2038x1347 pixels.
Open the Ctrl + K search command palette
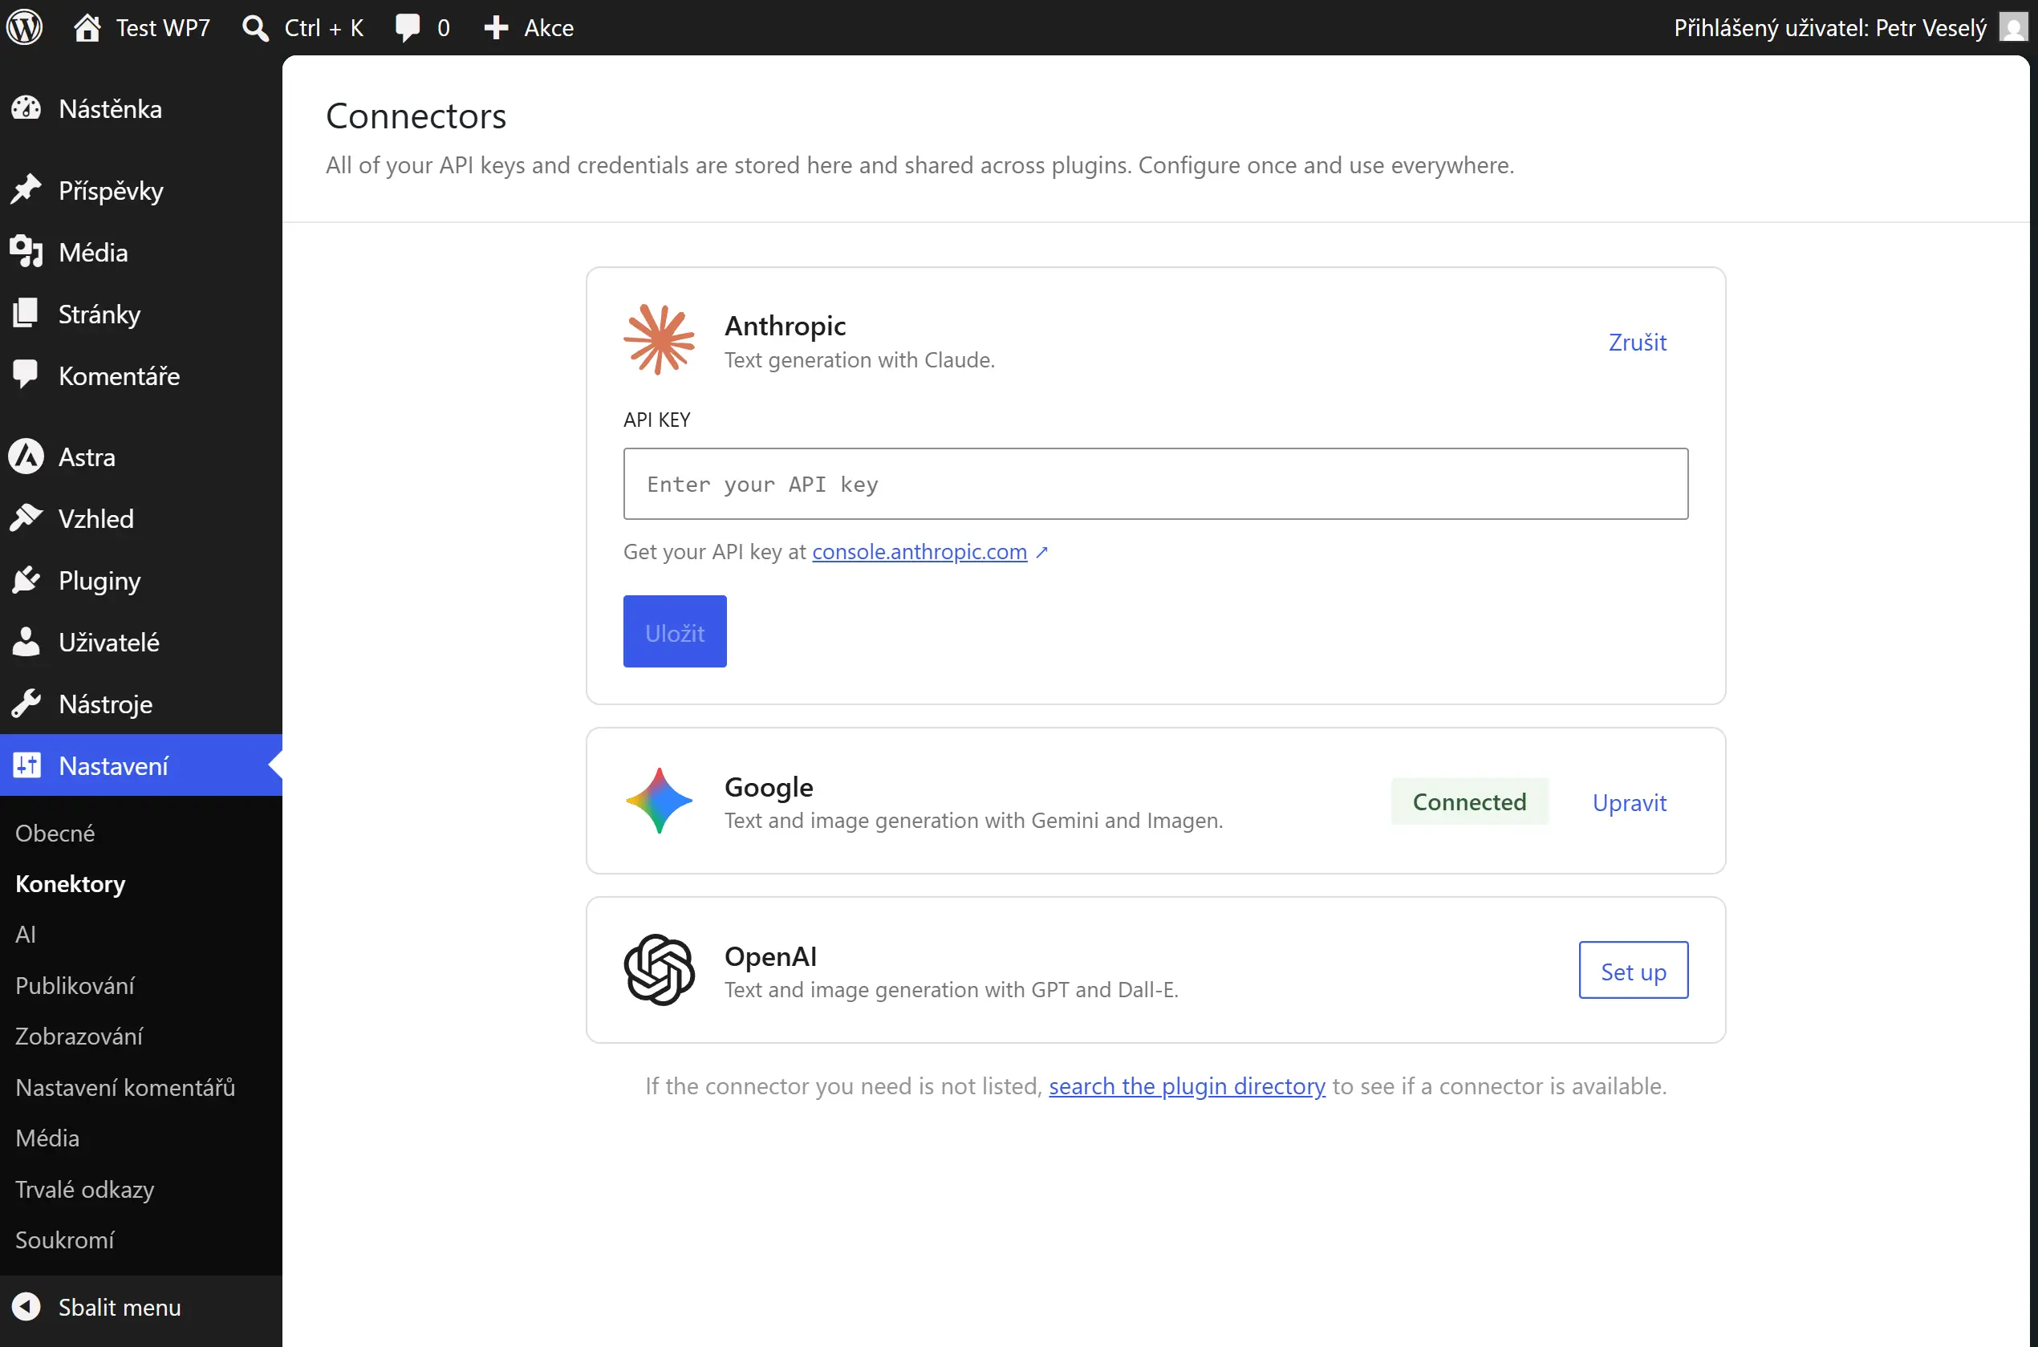[x=302, y=27]
